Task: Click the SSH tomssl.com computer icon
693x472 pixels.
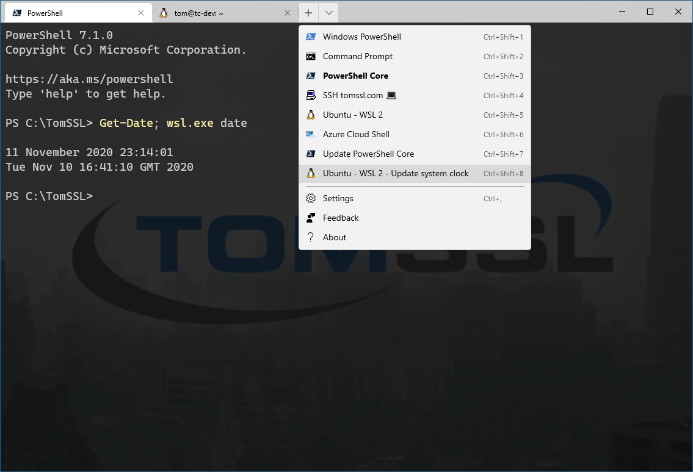Action: coord(311,95)
